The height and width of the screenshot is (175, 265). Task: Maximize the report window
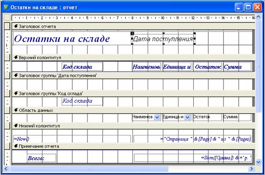248,8
